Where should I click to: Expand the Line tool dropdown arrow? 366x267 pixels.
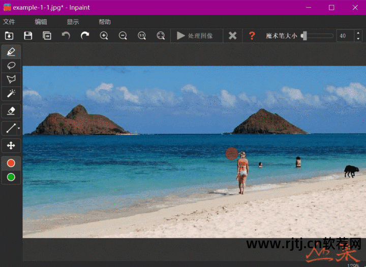(19, 128)
